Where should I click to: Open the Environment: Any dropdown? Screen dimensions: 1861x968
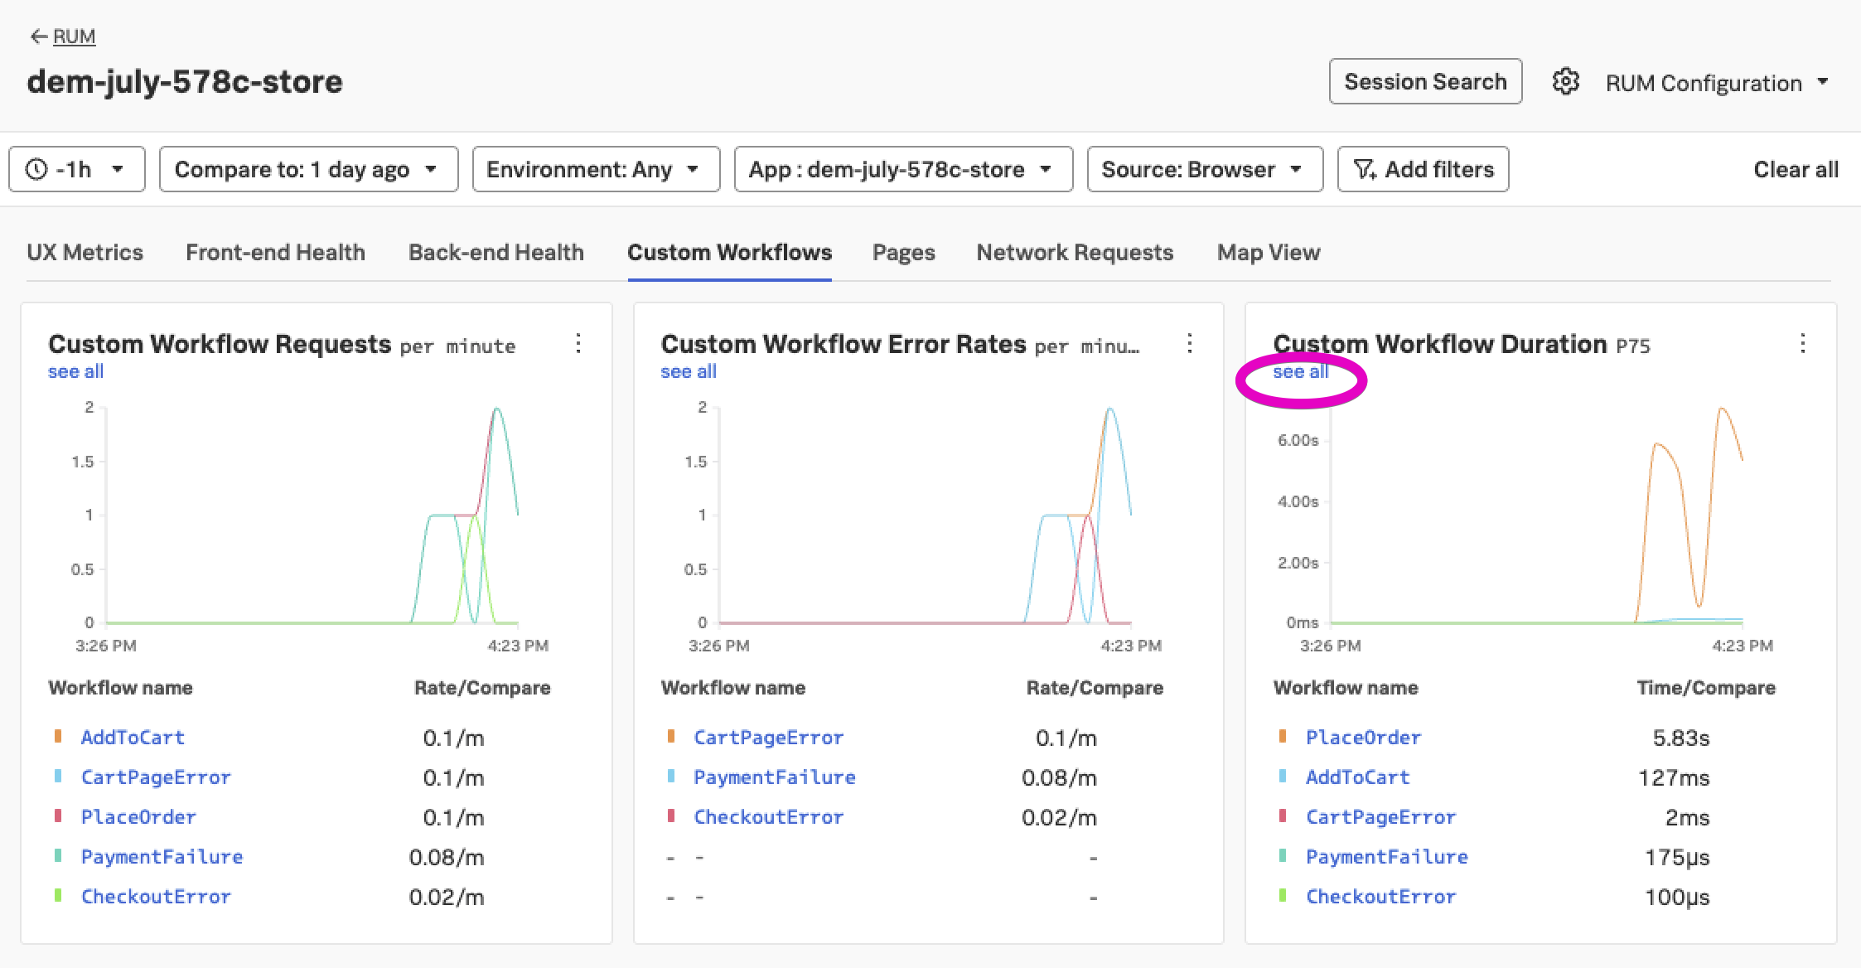(x=596, y=169)
